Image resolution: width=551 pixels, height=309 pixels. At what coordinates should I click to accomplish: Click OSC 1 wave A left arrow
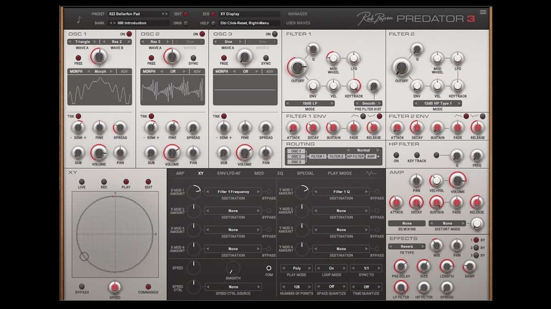click(x=70, y=42)
